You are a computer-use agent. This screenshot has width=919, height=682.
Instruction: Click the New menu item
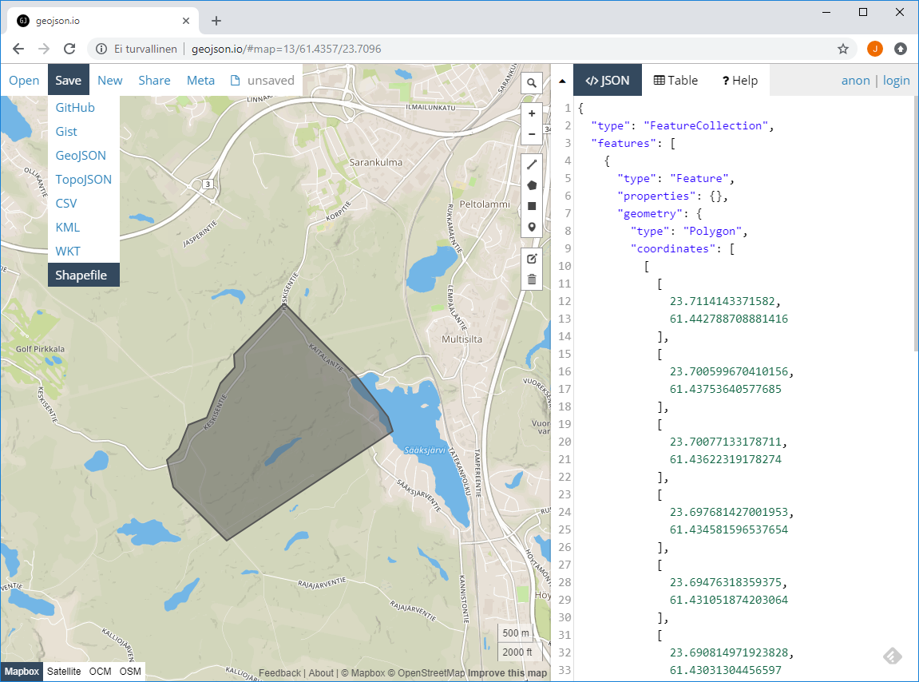[x=109, y=81]
